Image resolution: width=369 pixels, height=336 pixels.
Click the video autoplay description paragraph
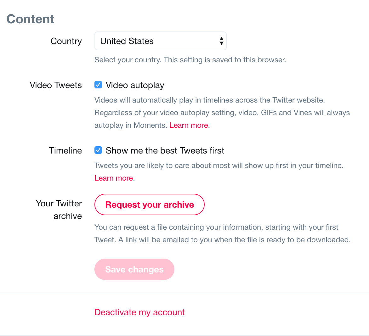(x=222, y=113)
